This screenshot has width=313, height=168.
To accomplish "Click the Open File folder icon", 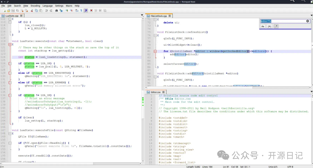I will (9, 10).
